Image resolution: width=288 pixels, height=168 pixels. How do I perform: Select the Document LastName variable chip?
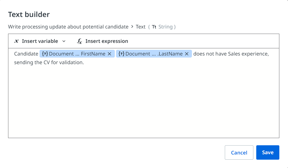(x=154, y=54)
